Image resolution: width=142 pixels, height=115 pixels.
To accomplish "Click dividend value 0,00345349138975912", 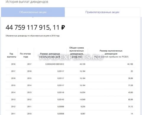I will [x=55, y=64].
